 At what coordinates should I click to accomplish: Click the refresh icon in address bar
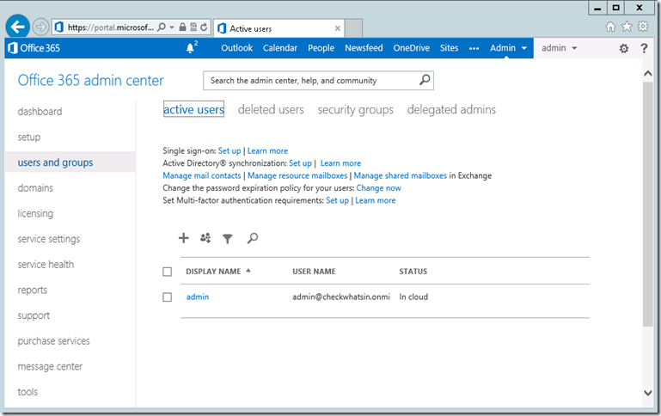(x=204, y=28)
